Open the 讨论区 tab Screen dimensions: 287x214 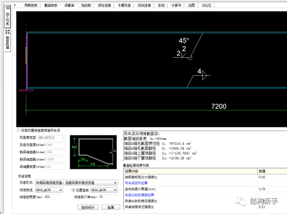click(207, 5)
